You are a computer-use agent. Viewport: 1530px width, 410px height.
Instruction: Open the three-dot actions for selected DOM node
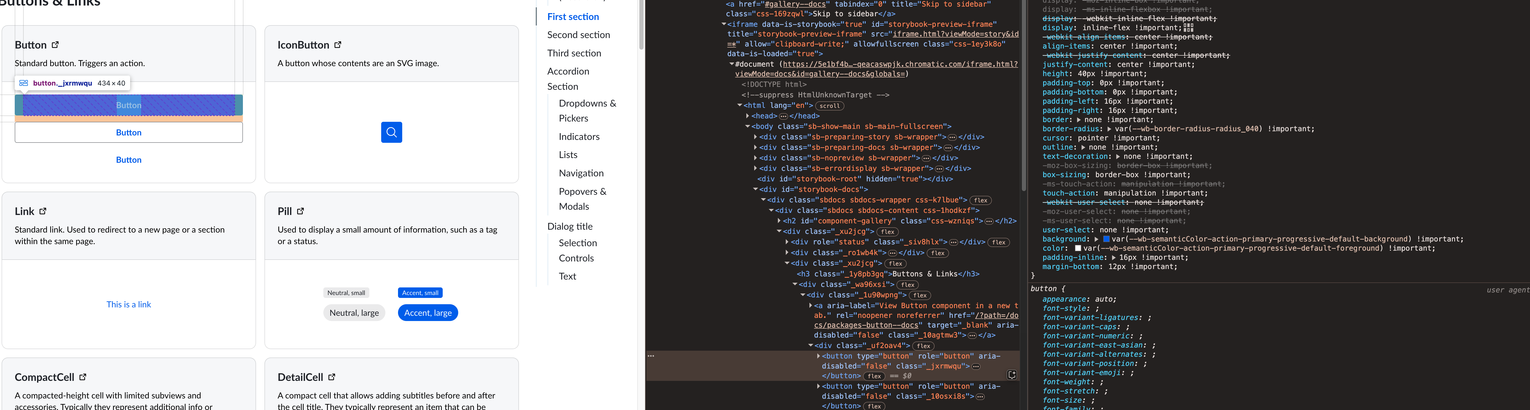(x=651, y=356)
